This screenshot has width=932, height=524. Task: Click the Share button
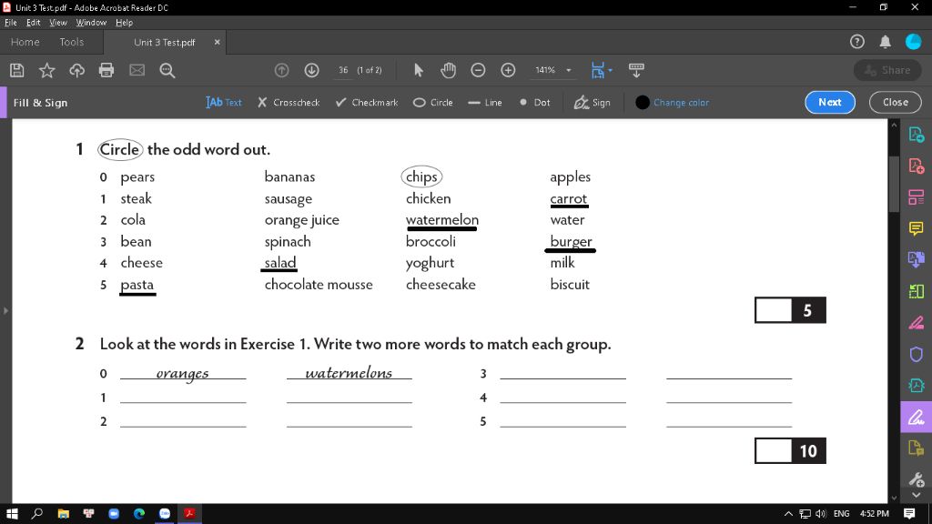pos(887,70)
